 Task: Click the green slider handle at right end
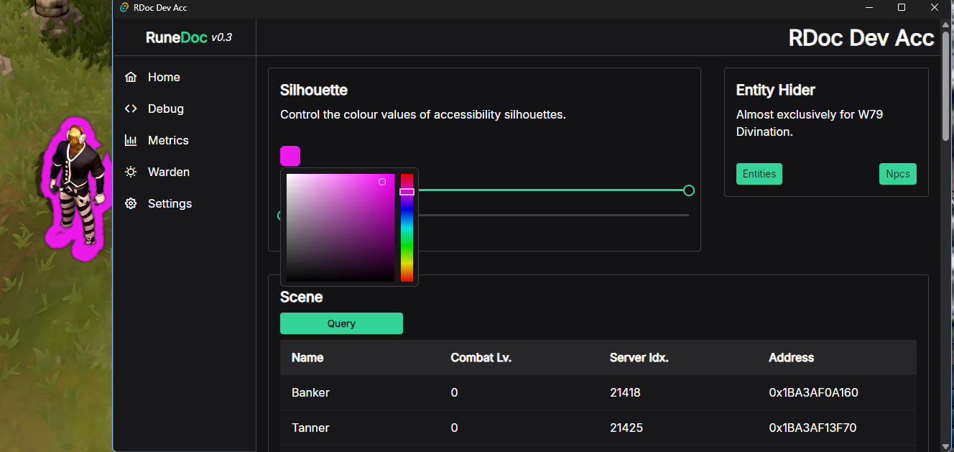click(x=688, y=190)
